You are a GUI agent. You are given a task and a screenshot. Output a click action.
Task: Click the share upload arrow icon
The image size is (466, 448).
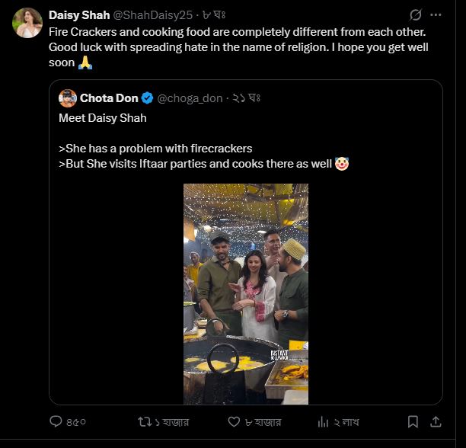(436, 421)
